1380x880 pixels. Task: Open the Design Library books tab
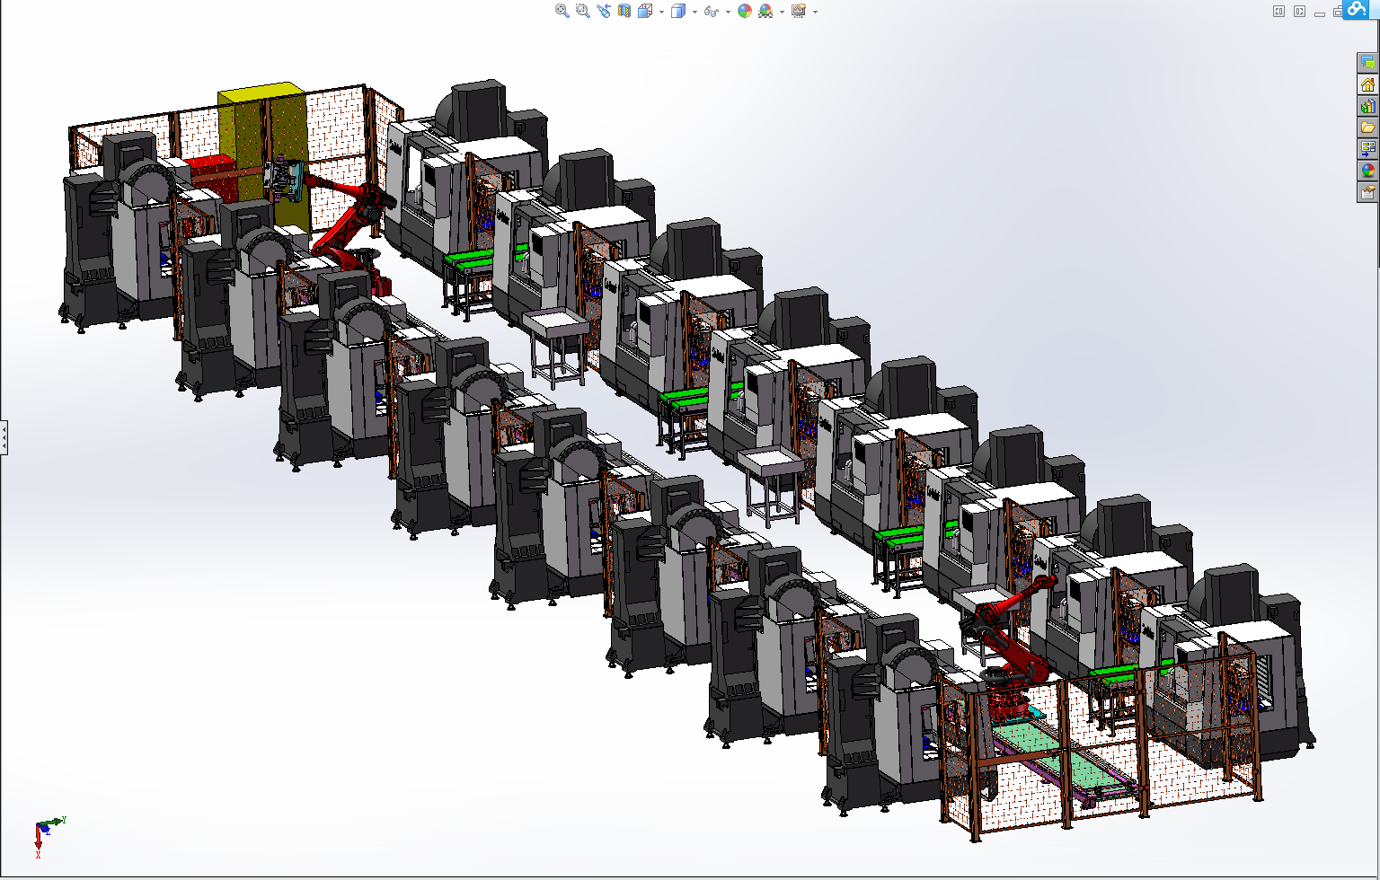coord(1367,106)
